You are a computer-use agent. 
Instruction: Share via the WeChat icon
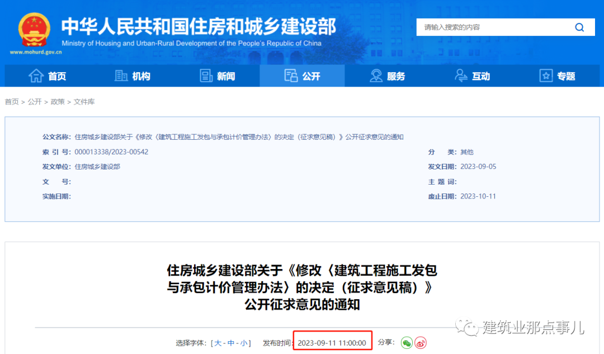tap(407, 342)
